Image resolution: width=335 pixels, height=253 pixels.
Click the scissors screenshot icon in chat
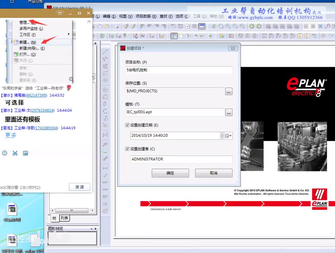point(15,153)
